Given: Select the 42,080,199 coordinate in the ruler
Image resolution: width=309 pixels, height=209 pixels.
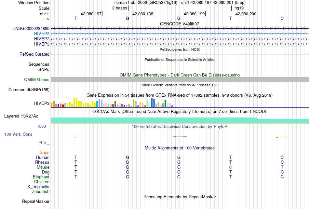Looking at the screenshot, I should [194, 14].
